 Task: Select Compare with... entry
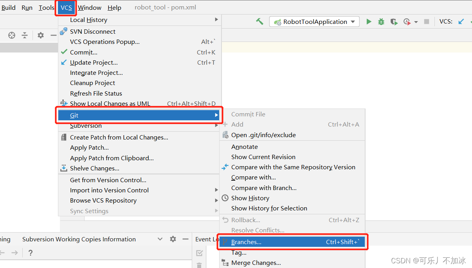[292, 177]
